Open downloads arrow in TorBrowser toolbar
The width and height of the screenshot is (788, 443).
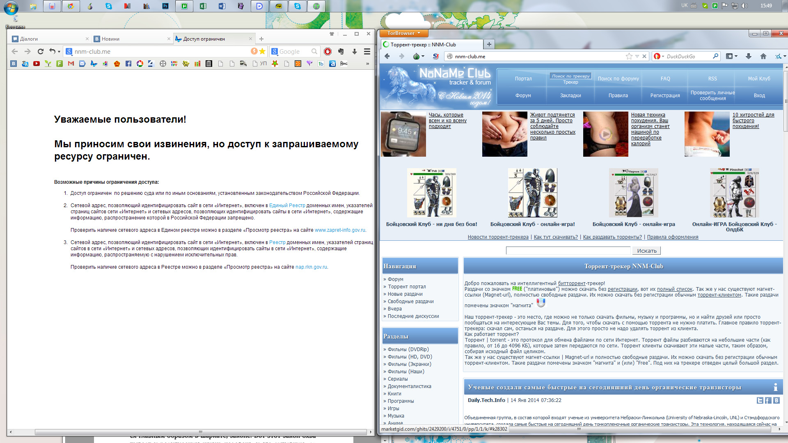pos(749,57)
